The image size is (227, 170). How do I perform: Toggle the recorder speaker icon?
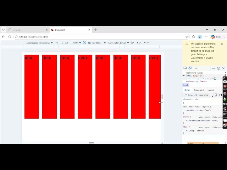click(x=225, y=104)
